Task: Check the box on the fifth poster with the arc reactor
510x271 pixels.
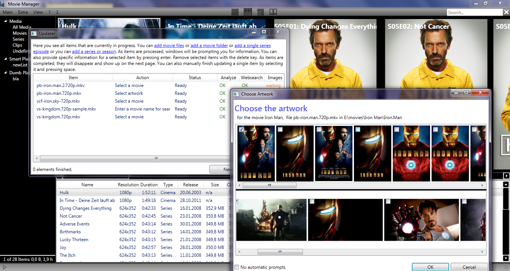Action: (397, 129)
